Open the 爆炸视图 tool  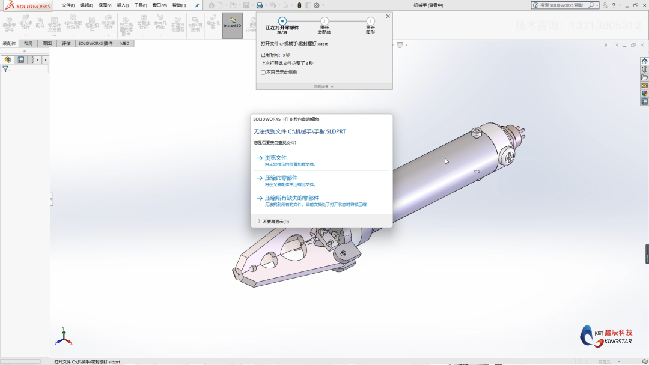coord(213,24)
